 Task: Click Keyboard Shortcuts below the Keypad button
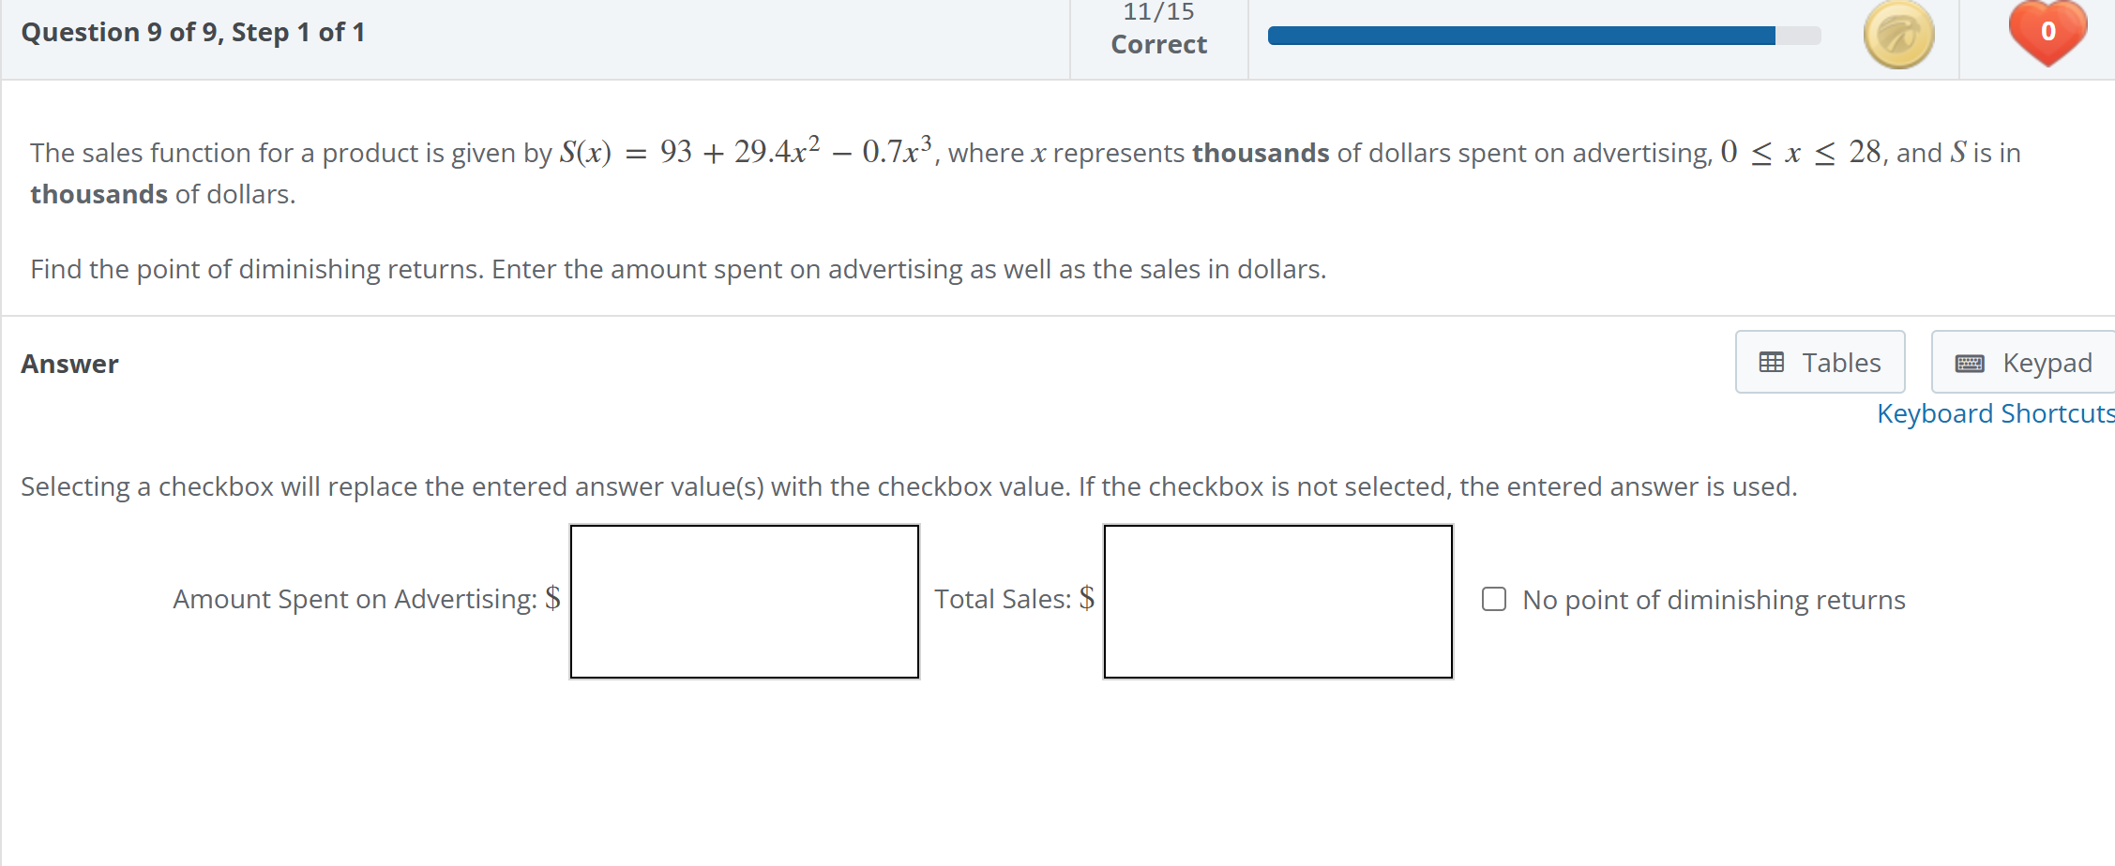[x=1994, y=413]
